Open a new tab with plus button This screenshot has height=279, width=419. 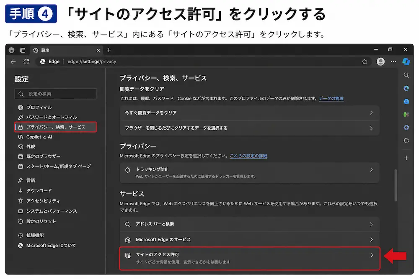tap(109, 50)
